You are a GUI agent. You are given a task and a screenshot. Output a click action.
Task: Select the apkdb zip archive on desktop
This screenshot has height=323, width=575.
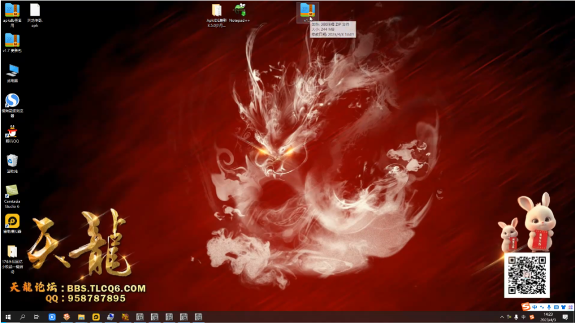(12, 10)
